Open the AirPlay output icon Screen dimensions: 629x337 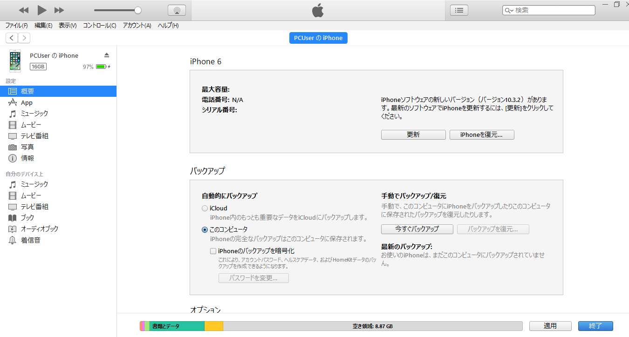coord(177,10)
